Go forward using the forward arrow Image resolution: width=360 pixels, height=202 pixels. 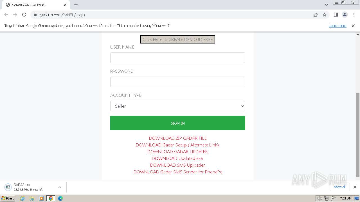click(x=15, y=15)
